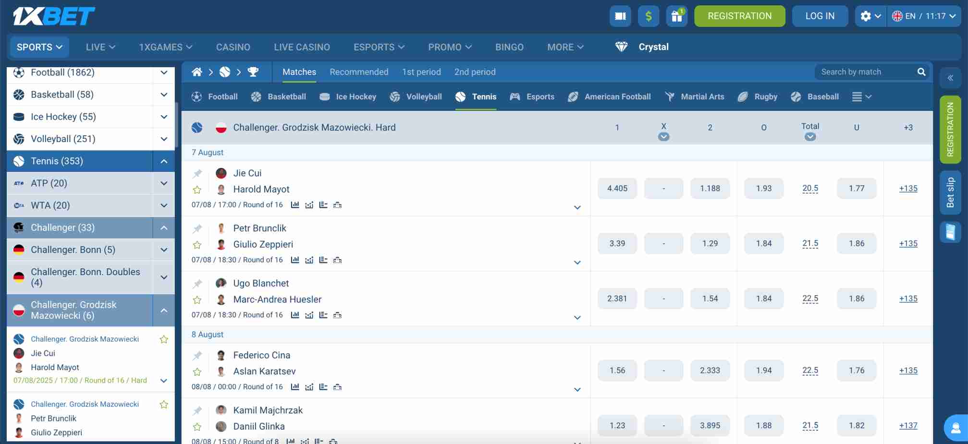Open the LIVE menu
Viewport: 968px width, 444px height.
click(x=100, y=47)
